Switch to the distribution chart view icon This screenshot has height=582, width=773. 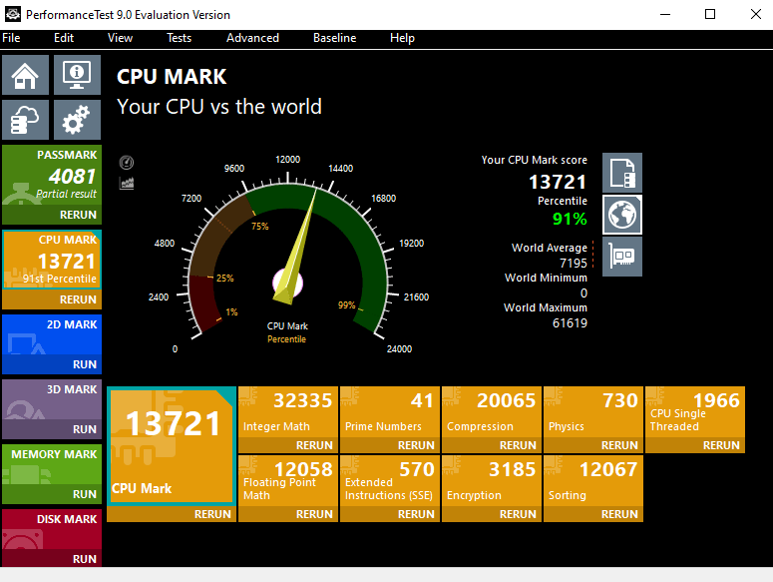point(127,184)
